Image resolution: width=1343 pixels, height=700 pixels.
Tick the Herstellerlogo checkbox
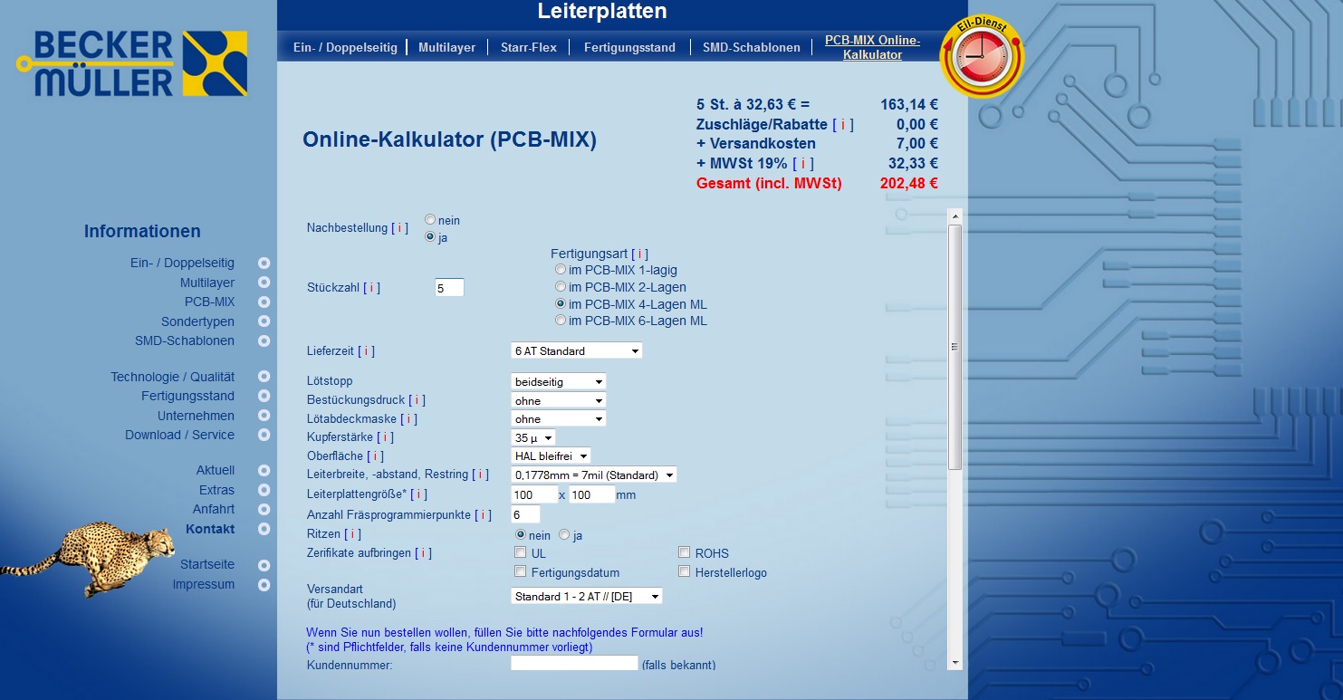click(x=685, y=571)
